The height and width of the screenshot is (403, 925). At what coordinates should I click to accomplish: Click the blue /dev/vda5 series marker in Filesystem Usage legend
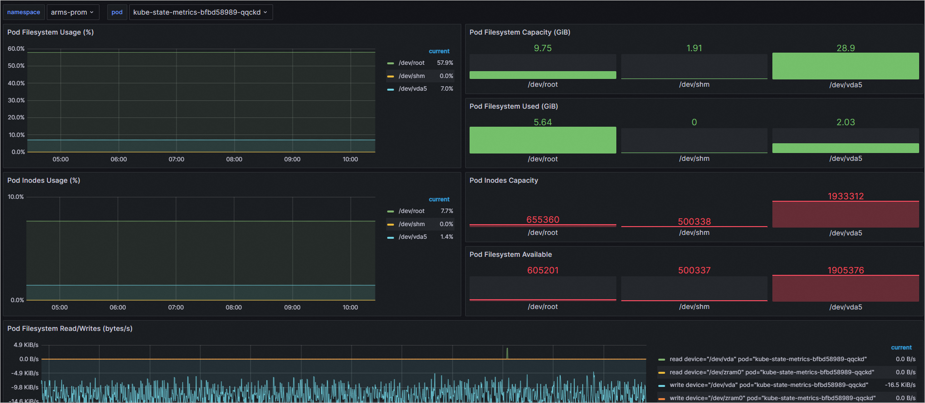390,89
